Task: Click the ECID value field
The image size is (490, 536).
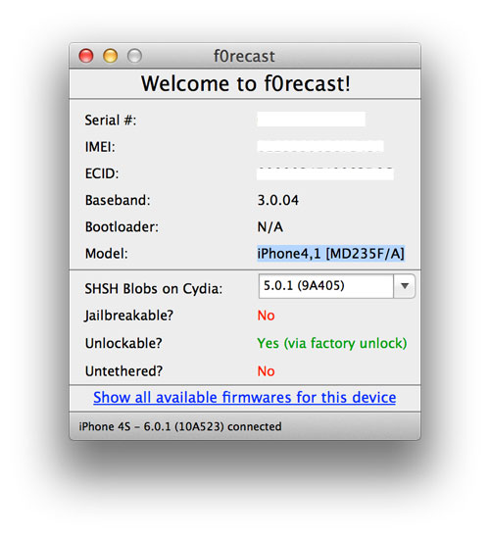Action: pyautogui.click(x=324, y=173)
